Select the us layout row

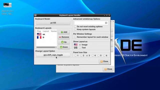point(47,34)
